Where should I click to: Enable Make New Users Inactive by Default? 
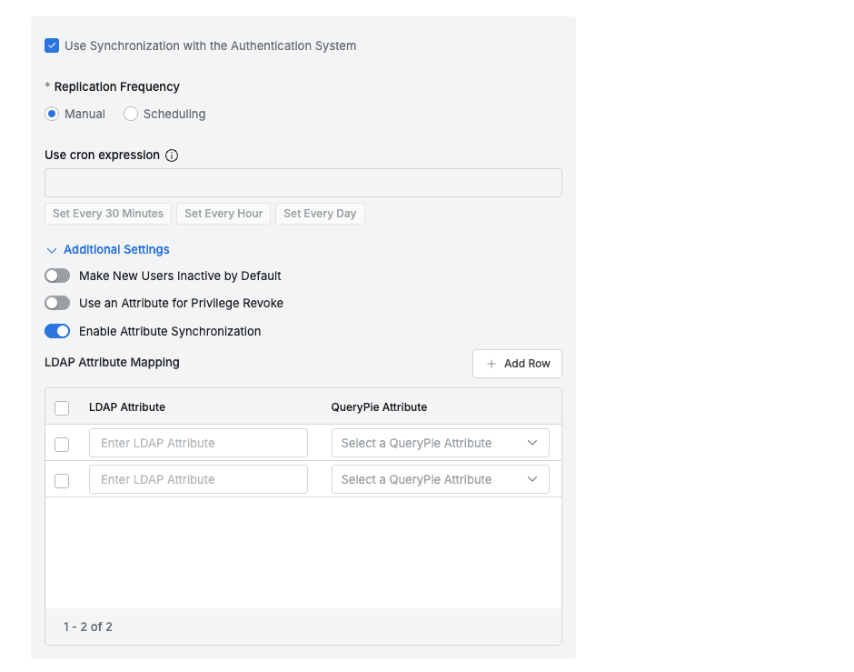[x=57, y=276]
